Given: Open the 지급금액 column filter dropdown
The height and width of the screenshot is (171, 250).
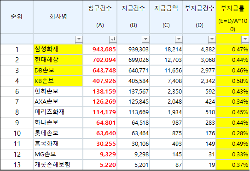Looking at the screenshot, I should pyautogui.click(x=179, y=39).
